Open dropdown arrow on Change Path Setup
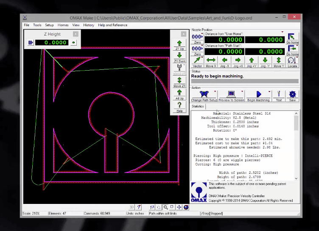This screenshot has width=319, height=231. (215, 92)
